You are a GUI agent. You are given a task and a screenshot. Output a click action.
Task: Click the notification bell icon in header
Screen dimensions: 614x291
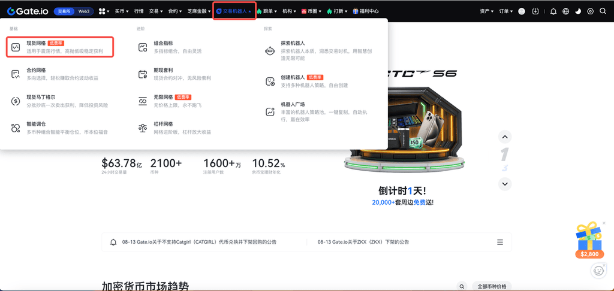coord(553,11)
